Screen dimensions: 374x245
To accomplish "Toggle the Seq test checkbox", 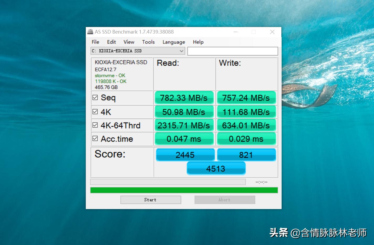I will [95, 97].
